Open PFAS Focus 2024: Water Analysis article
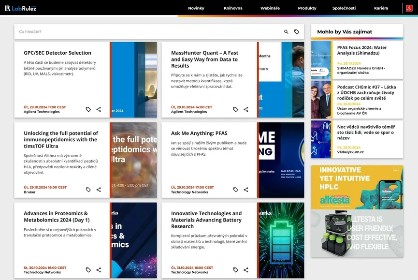The image size is (418, 280). click(x=362, y=50)
